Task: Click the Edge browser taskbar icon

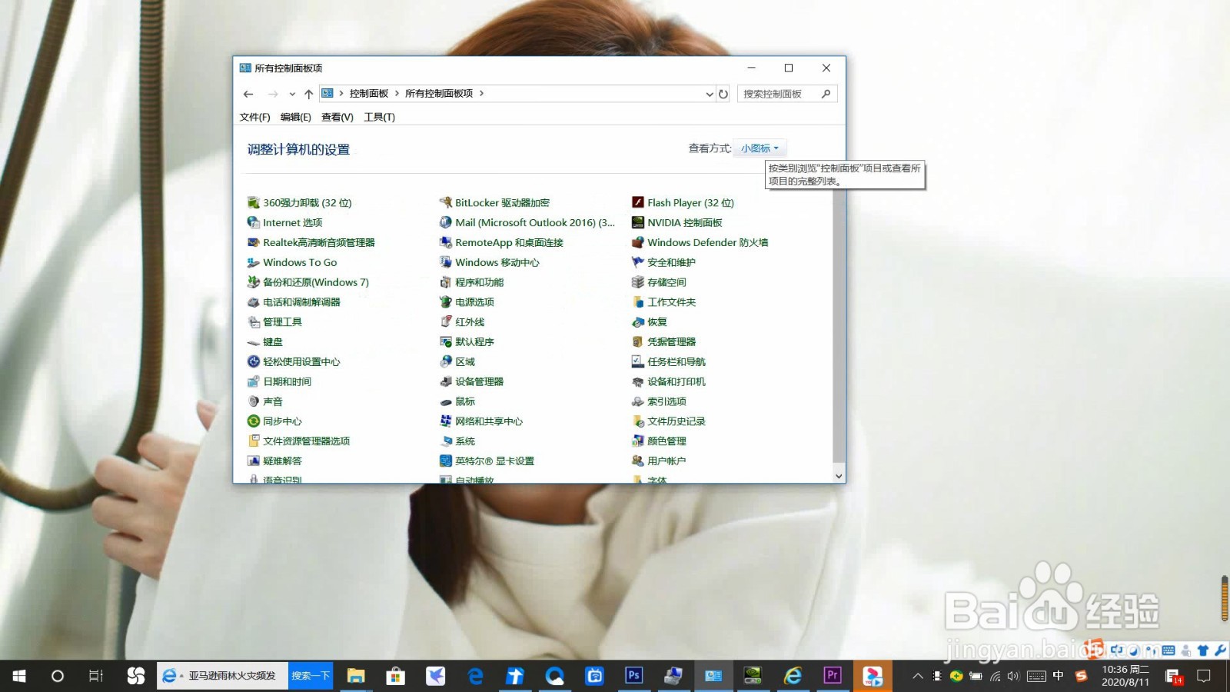Action: 476,676
